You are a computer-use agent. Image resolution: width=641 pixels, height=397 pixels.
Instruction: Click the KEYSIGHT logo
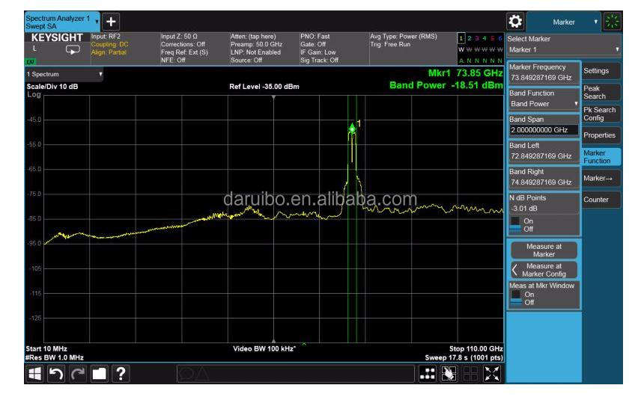tap(57, 37)
